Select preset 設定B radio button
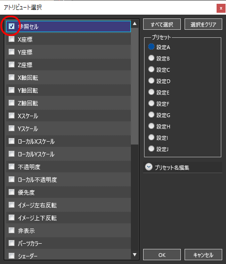The image size is (226, 264). click(x=151, y=58)
